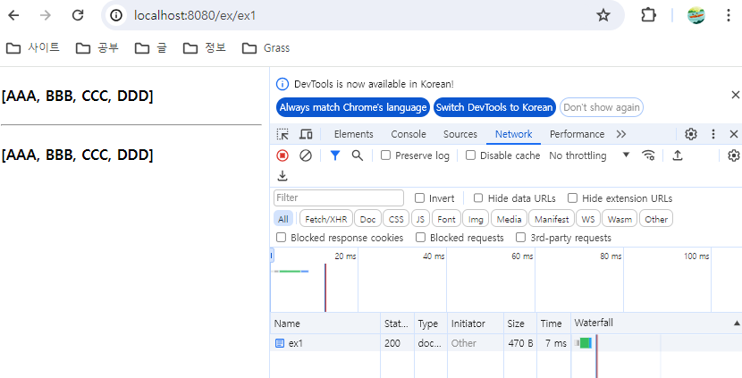The width and height of the screenshot is (742, 378).
Task: Open the No throttling dropdown
Action: click(x=589, y=155)
